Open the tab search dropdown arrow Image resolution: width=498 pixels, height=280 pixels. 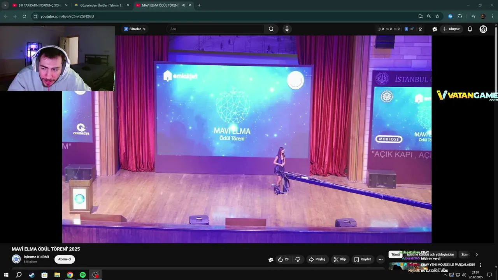click(5, 5)
